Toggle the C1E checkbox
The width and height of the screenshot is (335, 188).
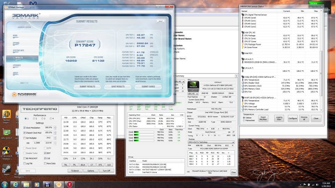(x=45, y=158)
